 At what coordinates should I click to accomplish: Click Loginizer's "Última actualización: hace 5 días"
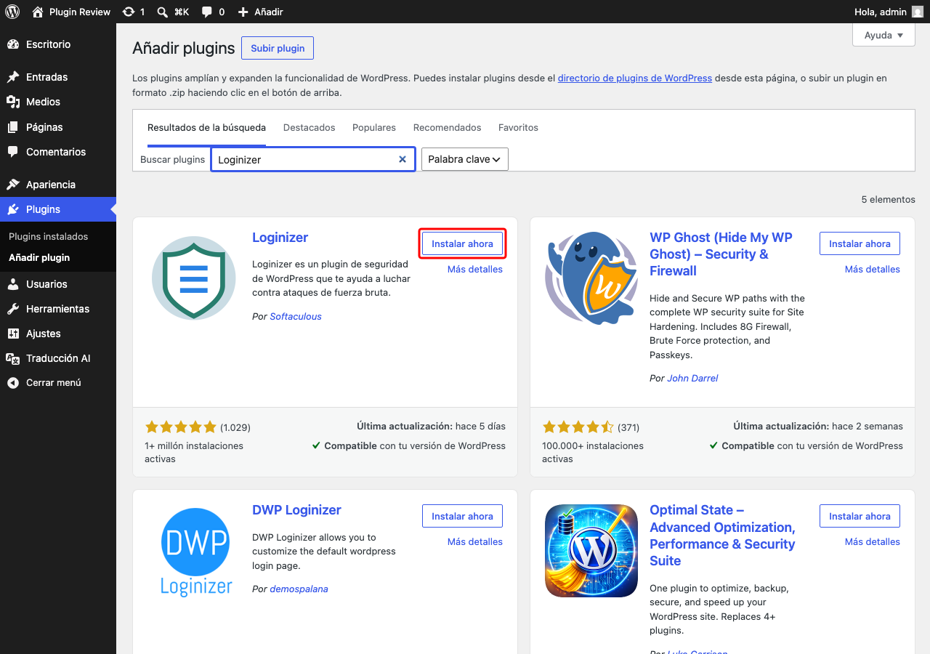[x=431, y=427]
